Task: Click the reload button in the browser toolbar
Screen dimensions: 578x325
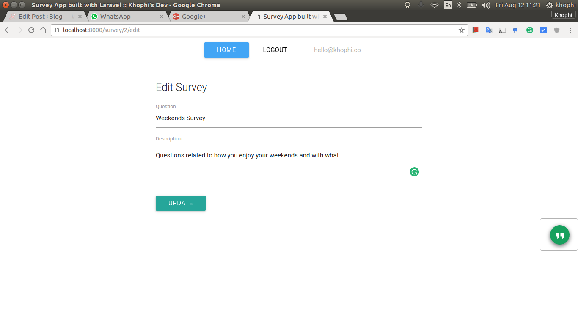Action: (31, 30)
